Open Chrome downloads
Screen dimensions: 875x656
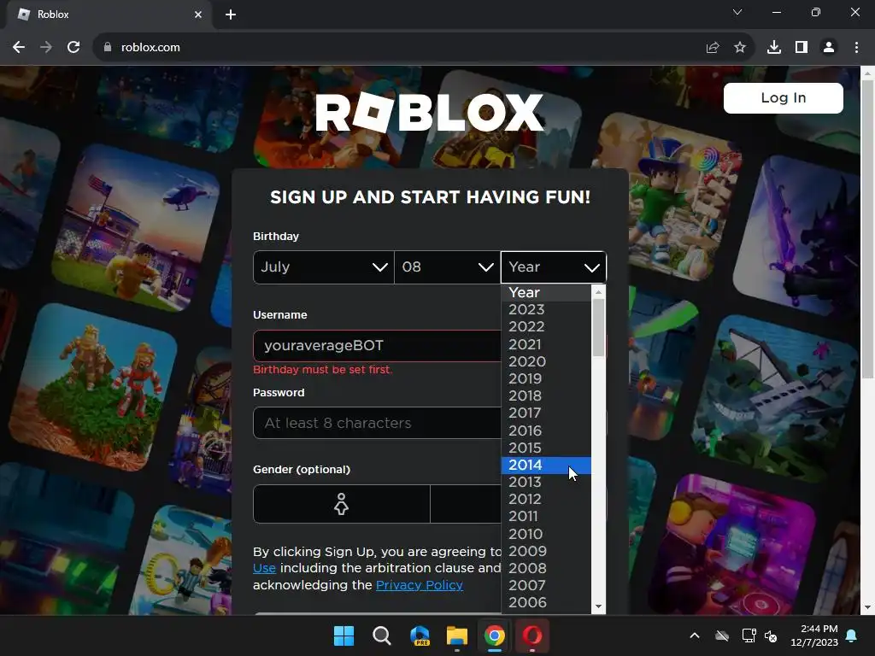tap(774, 48)
